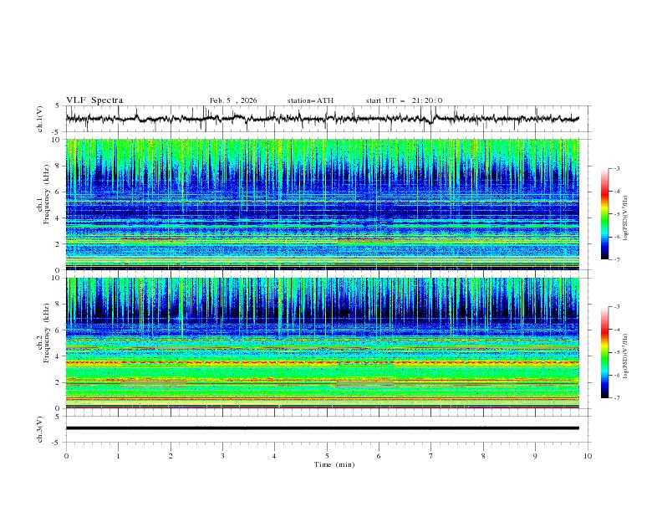Click the "5" voltage tick of the ch.1(V) plot
The width and height of the screenshot is (662, 512).
(x=58, y=106)
